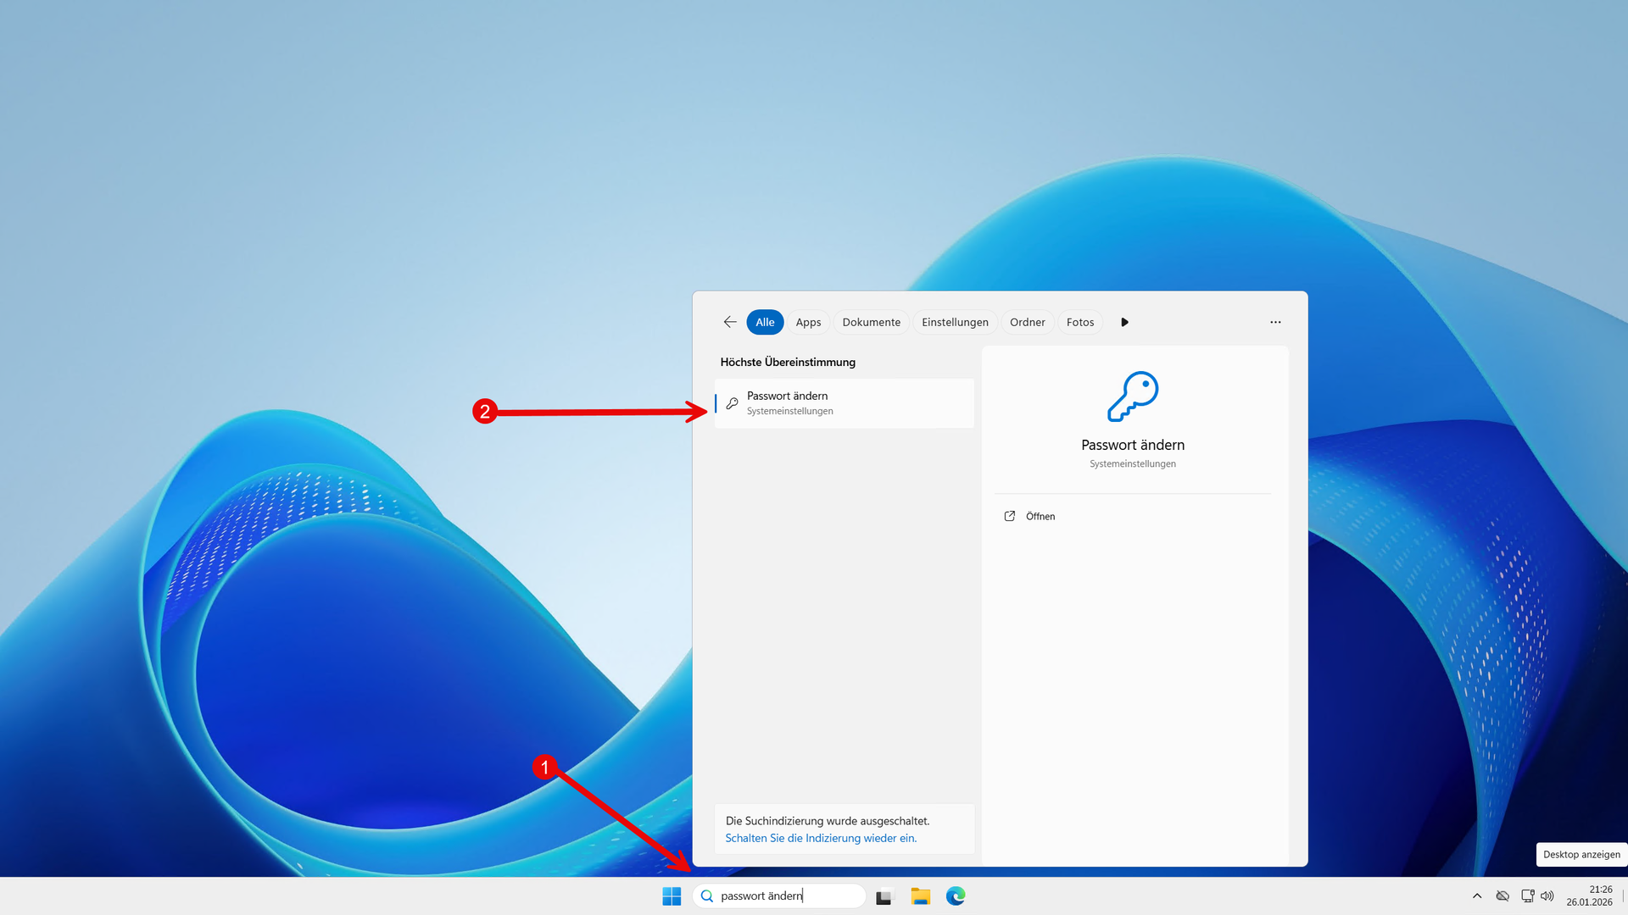This screenshot has height=915, width=1628.
Task: Select the Apps filter tab
Action: pyautogui.click(x=808, y=322)
